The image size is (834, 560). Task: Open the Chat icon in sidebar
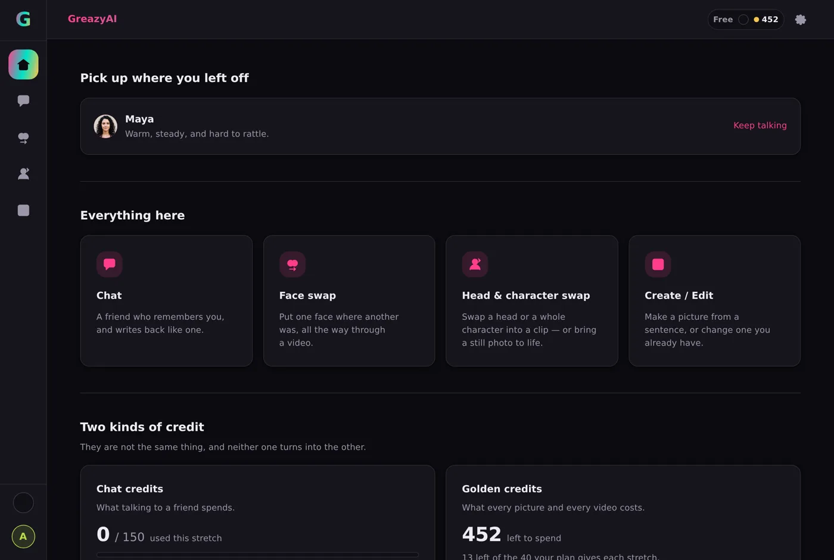23,101
